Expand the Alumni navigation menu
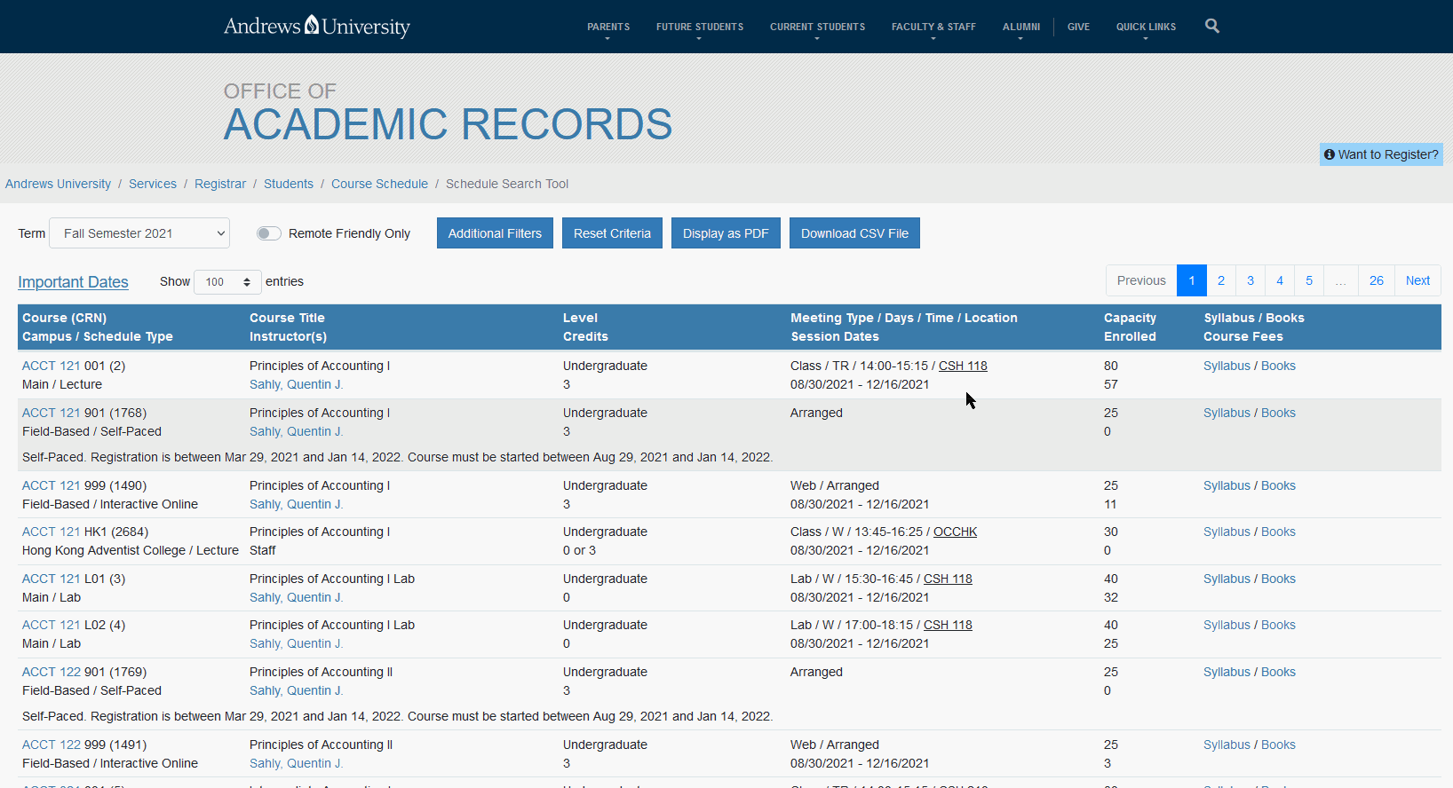This screenshot has width=1453, height=788. pos(1021,27)
